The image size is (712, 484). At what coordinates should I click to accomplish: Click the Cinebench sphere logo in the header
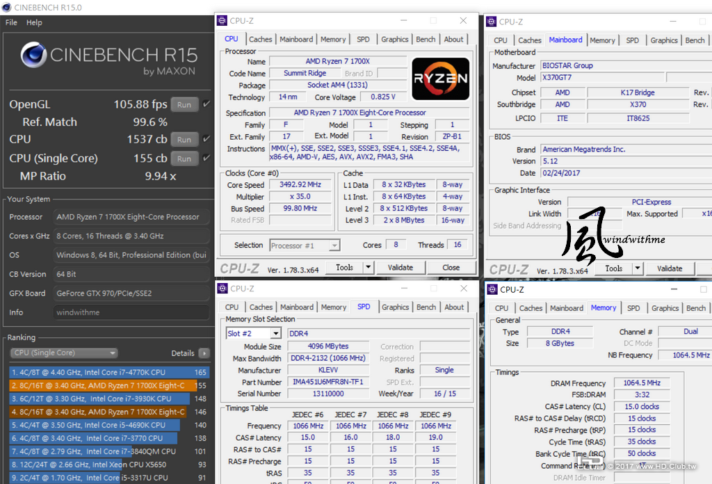click(33, 56)
